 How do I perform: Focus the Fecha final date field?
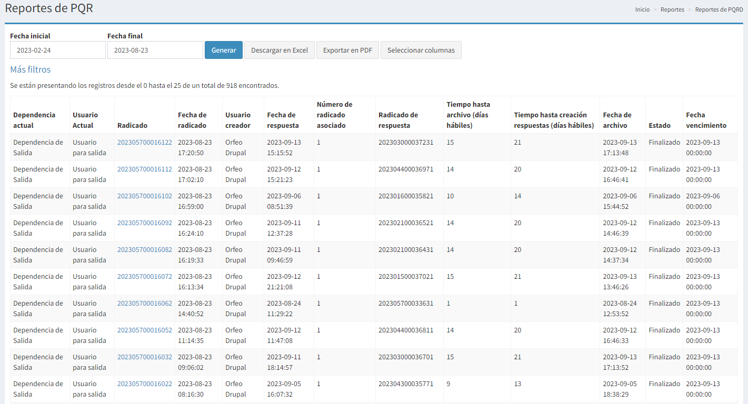pos(155,50)
